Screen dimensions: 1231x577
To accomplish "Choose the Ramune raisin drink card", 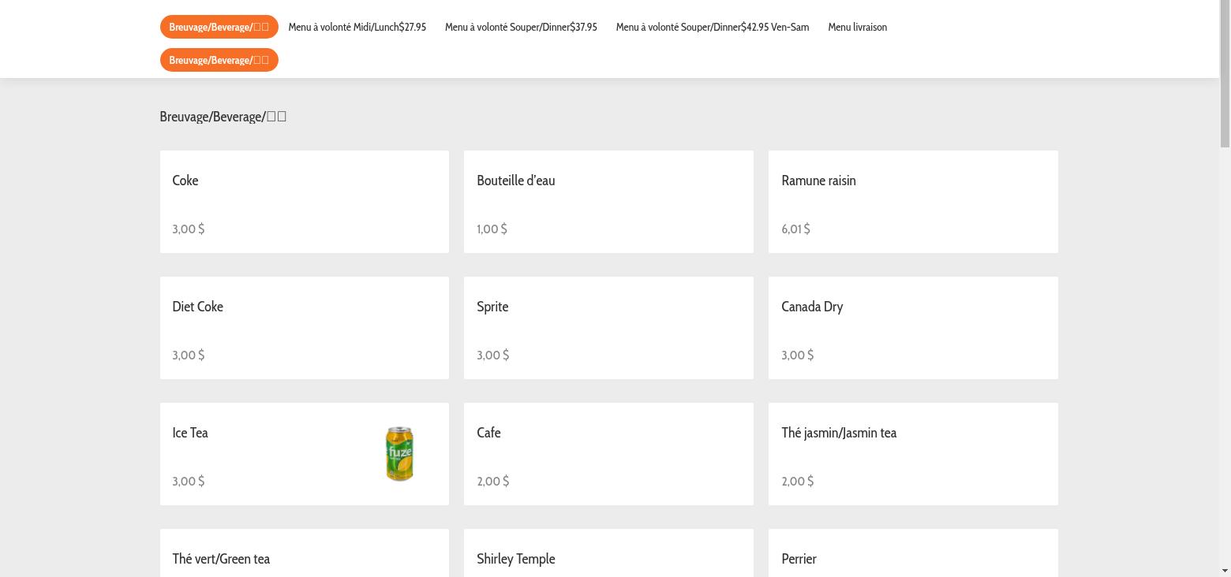I will point(912,202).
